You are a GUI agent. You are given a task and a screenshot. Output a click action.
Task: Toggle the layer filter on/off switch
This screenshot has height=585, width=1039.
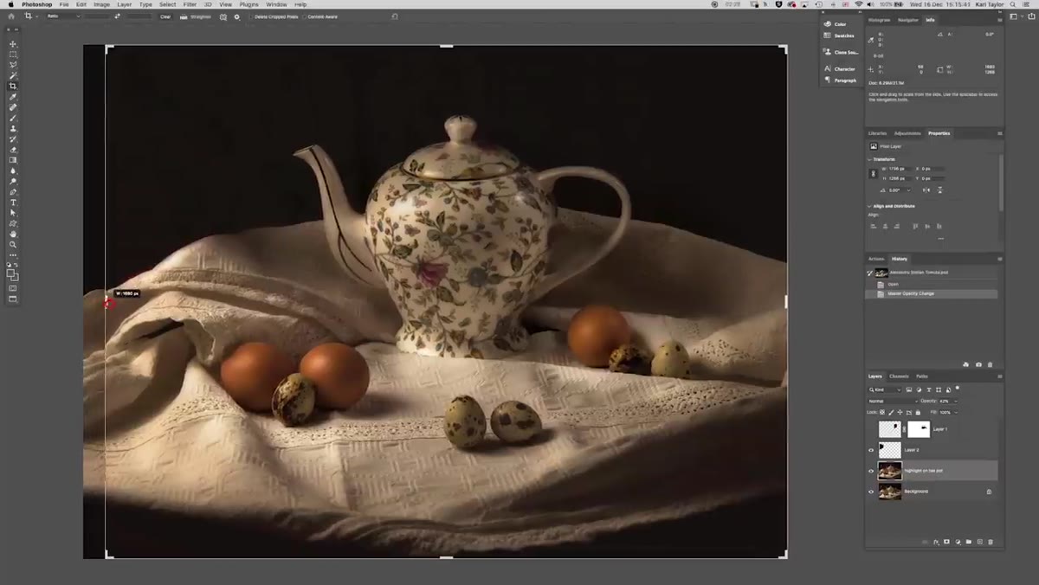coord(958,389)
